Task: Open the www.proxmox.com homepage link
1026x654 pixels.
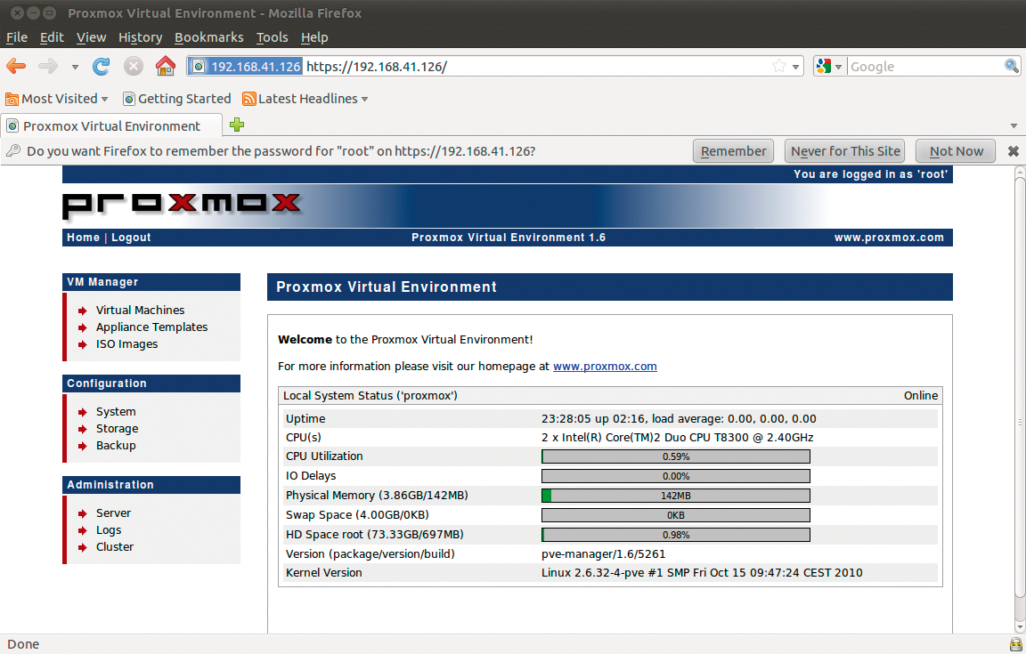Action: tap(605, 366)
